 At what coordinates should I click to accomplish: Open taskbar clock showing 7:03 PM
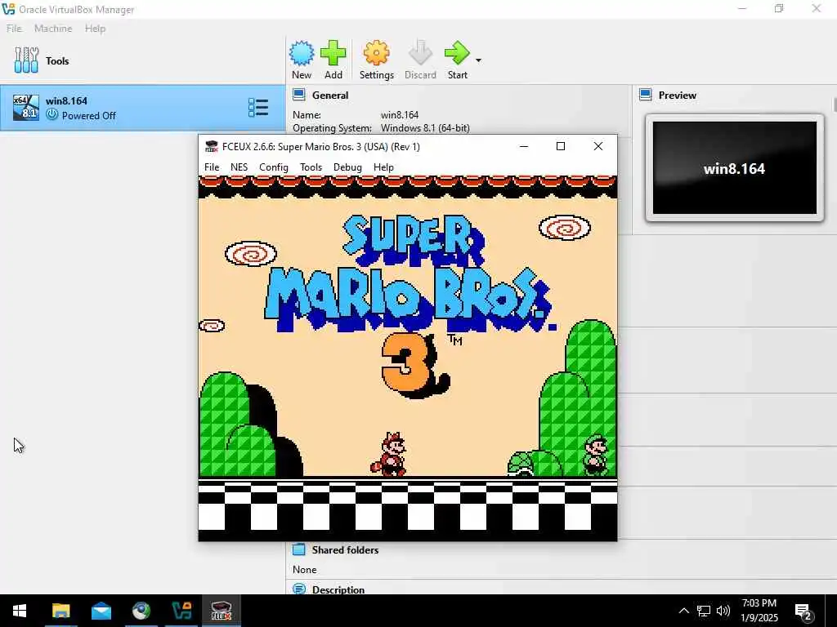point(759,611)
